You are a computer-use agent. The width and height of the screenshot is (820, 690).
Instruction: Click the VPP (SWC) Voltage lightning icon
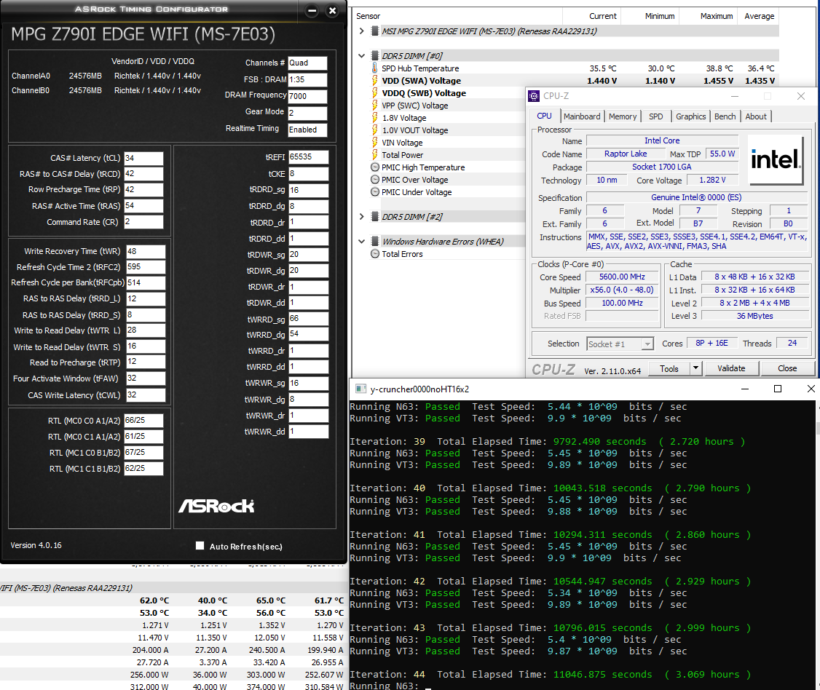click(374, 105)
